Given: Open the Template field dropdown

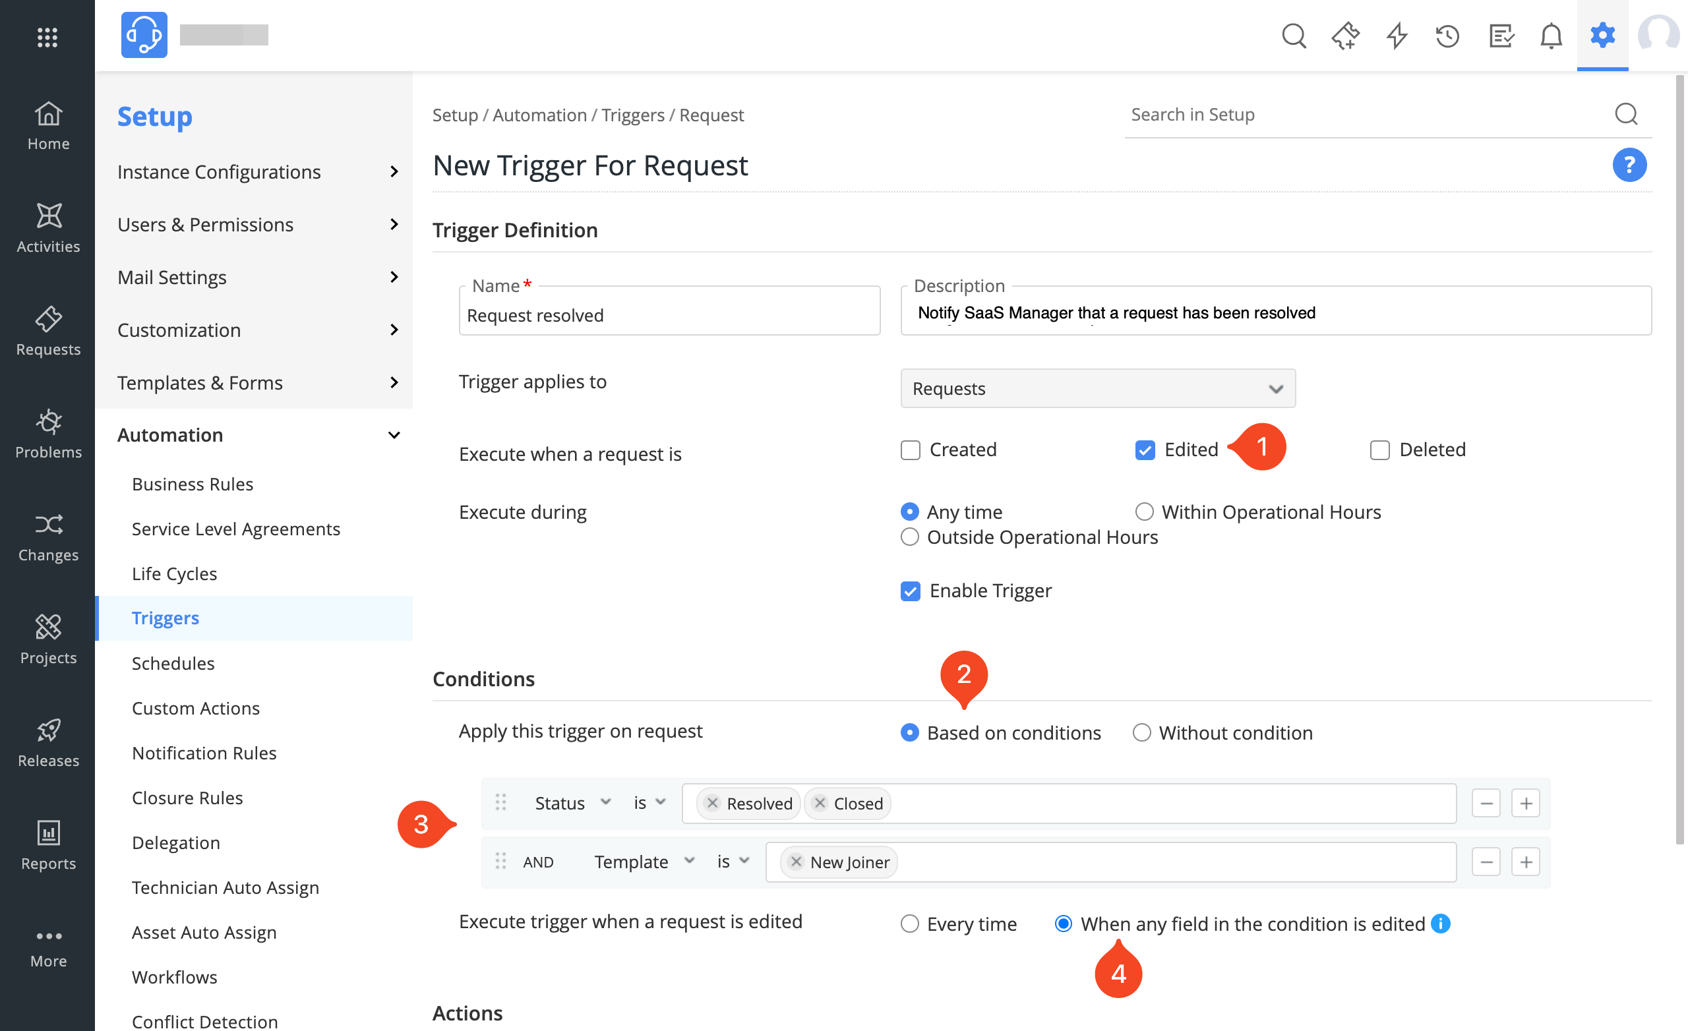Looking at the screenshot, I should 644,861.
